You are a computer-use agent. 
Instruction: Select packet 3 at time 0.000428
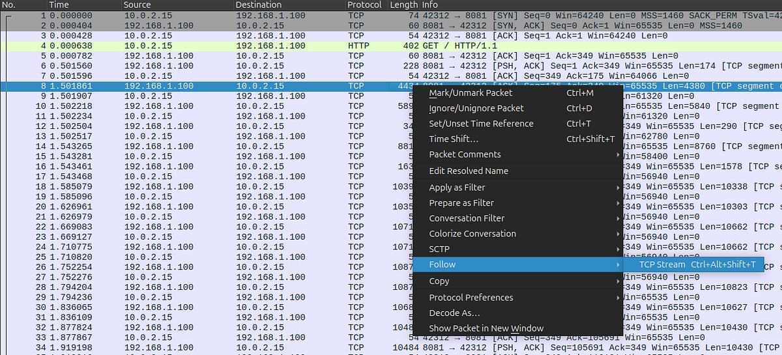(391, 35)
